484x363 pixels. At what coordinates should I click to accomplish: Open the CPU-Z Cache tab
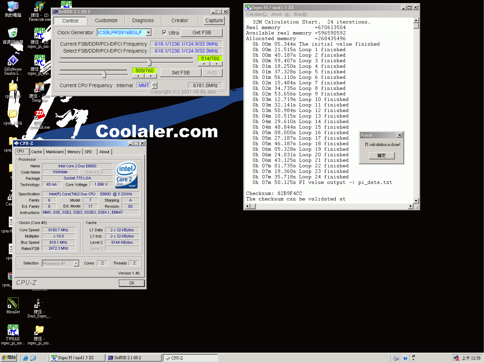(x=37, y=152)
